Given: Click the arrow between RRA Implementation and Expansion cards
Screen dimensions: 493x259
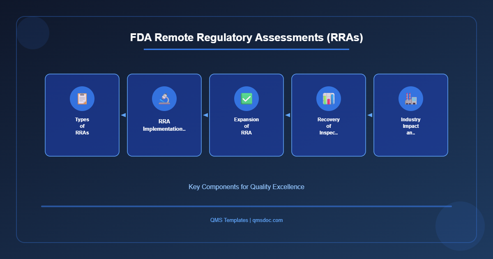Looking at the screenshot, I should tap(205, 115).
